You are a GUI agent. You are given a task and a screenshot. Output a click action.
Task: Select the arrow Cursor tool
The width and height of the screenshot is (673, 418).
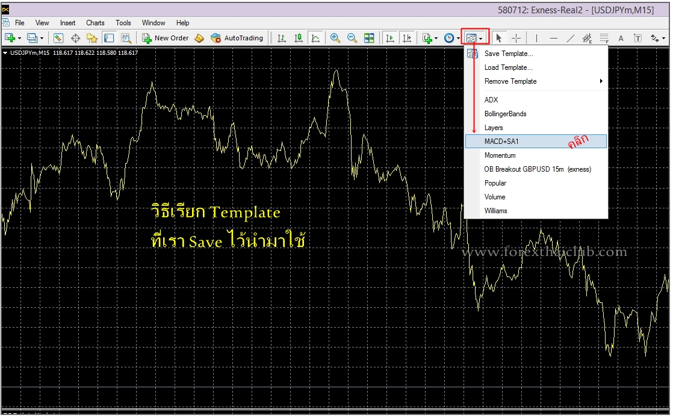(499, 38)
